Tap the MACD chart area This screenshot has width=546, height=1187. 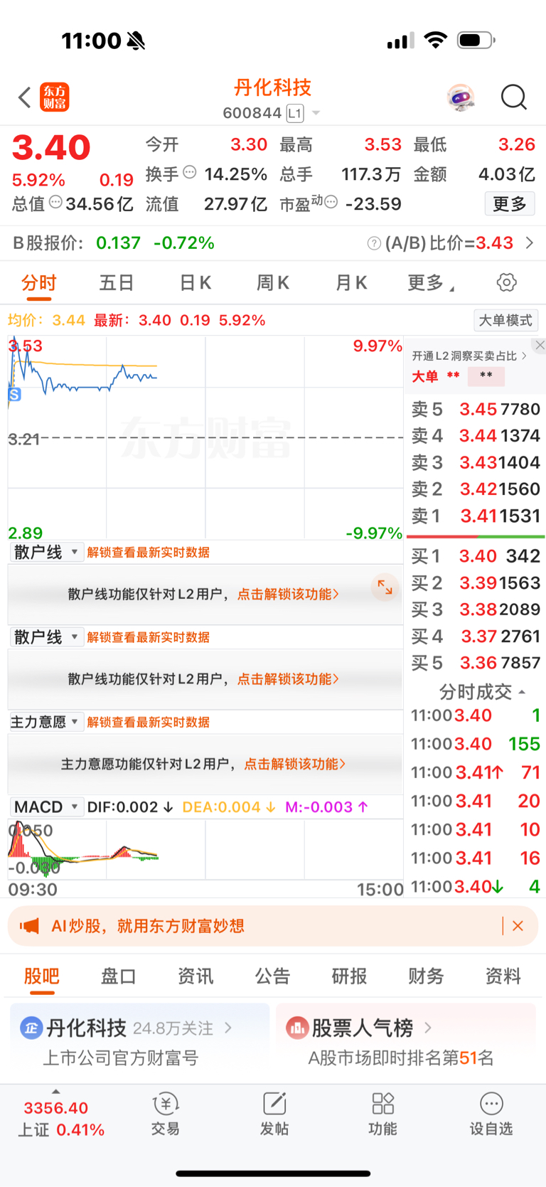point(205,849)
